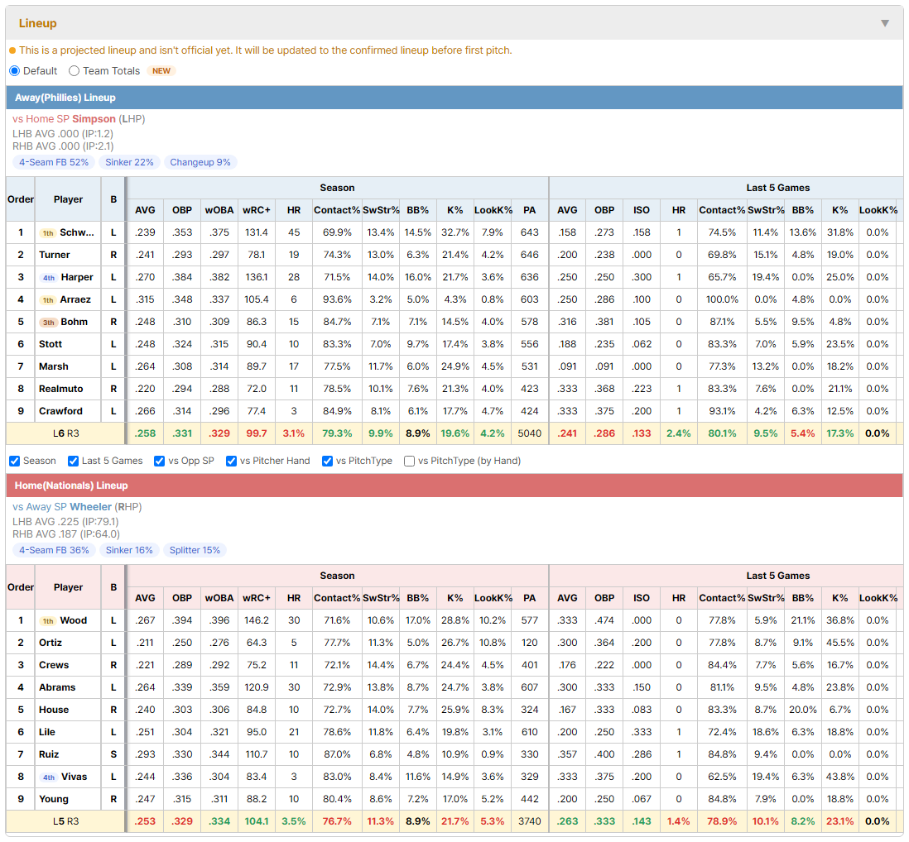Open pitcher Wheeler's link
The image size is (909, 842).
point(91,507)
